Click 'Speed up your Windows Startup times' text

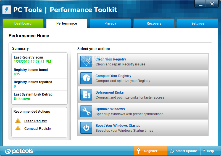pos(124,131)
